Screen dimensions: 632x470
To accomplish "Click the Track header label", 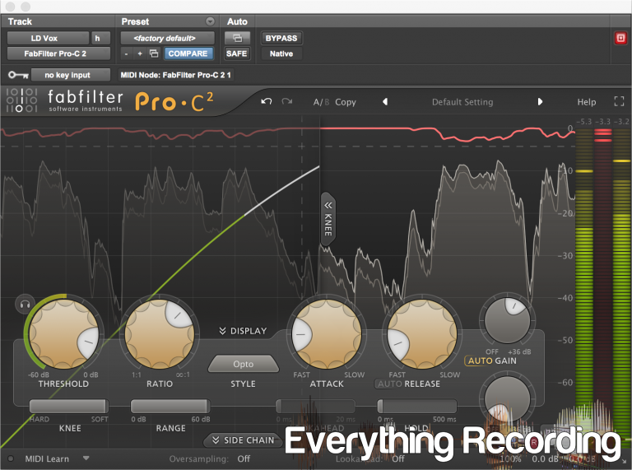I will [x=20, y=21].
